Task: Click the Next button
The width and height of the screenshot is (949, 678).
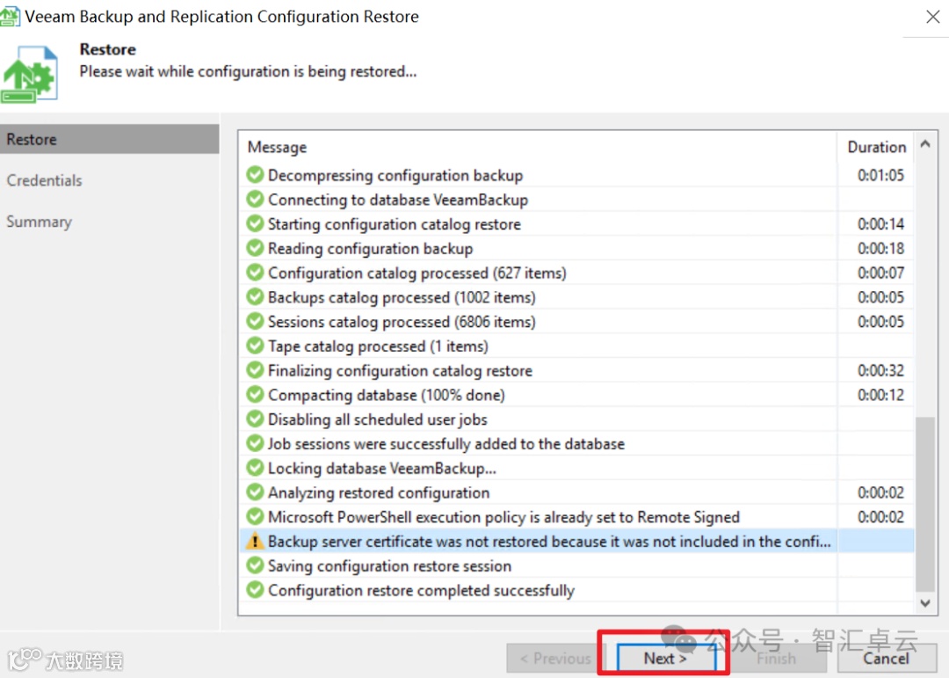Action: pyautogui.click(x=665, y=658)
